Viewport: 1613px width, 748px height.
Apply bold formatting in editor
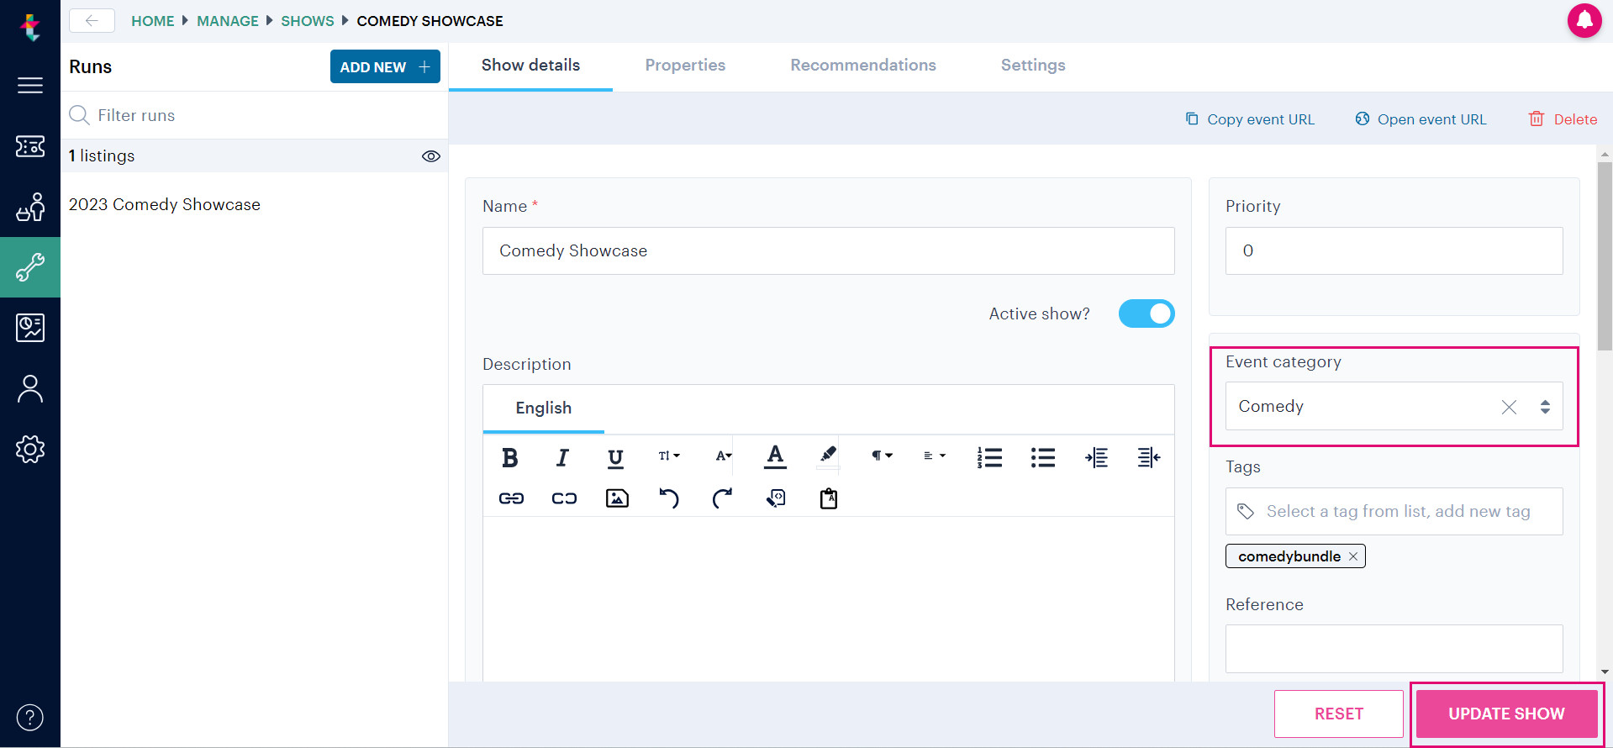[x=509, y=457]
